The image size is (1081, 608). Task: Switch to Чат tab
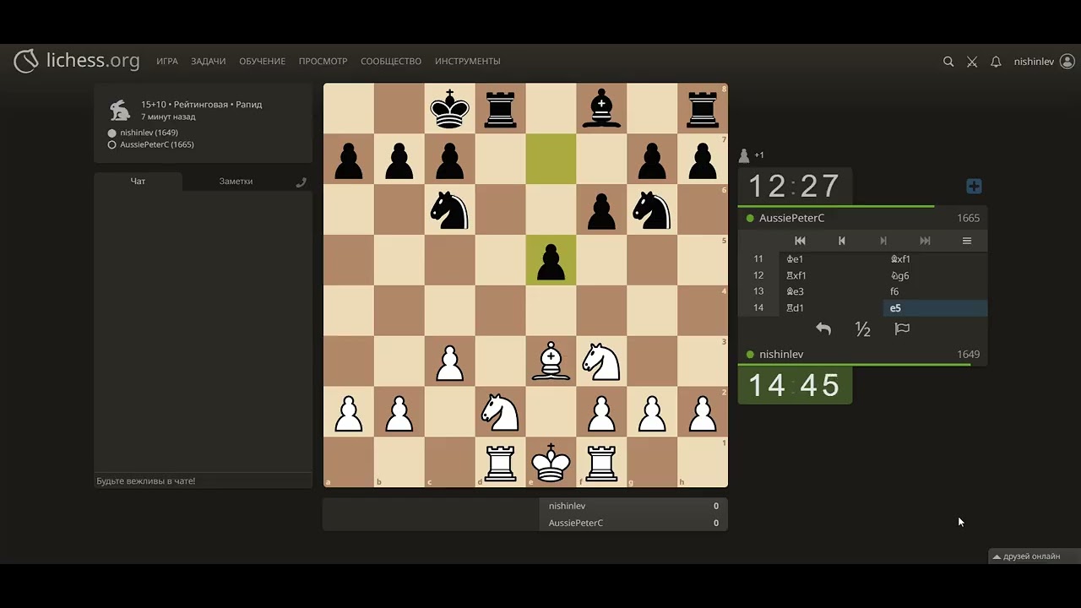[x=138, y=181]
